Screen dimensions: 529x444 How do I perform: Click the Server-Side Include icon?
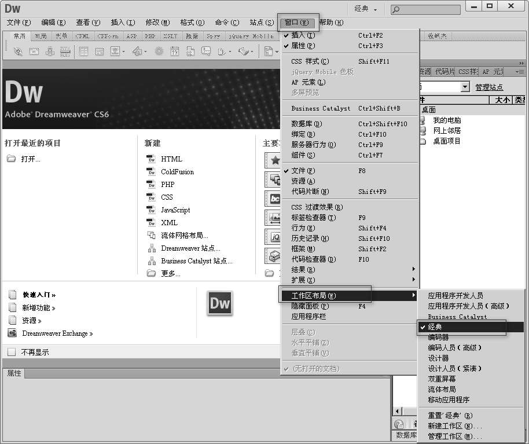tap(190, 52)
